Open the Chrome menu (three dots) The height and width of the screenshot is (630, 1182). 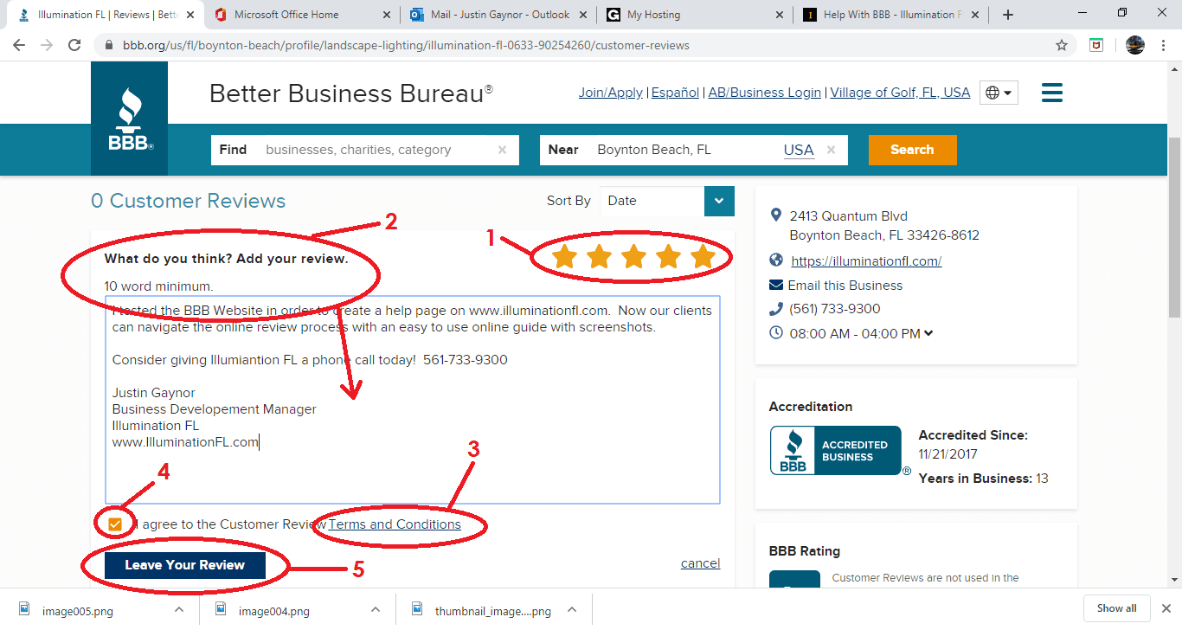1164,45
